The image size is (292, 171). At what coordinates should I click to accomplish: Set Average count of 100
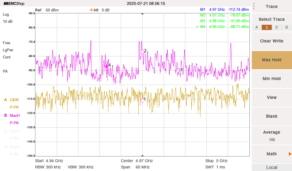point(271,136)
